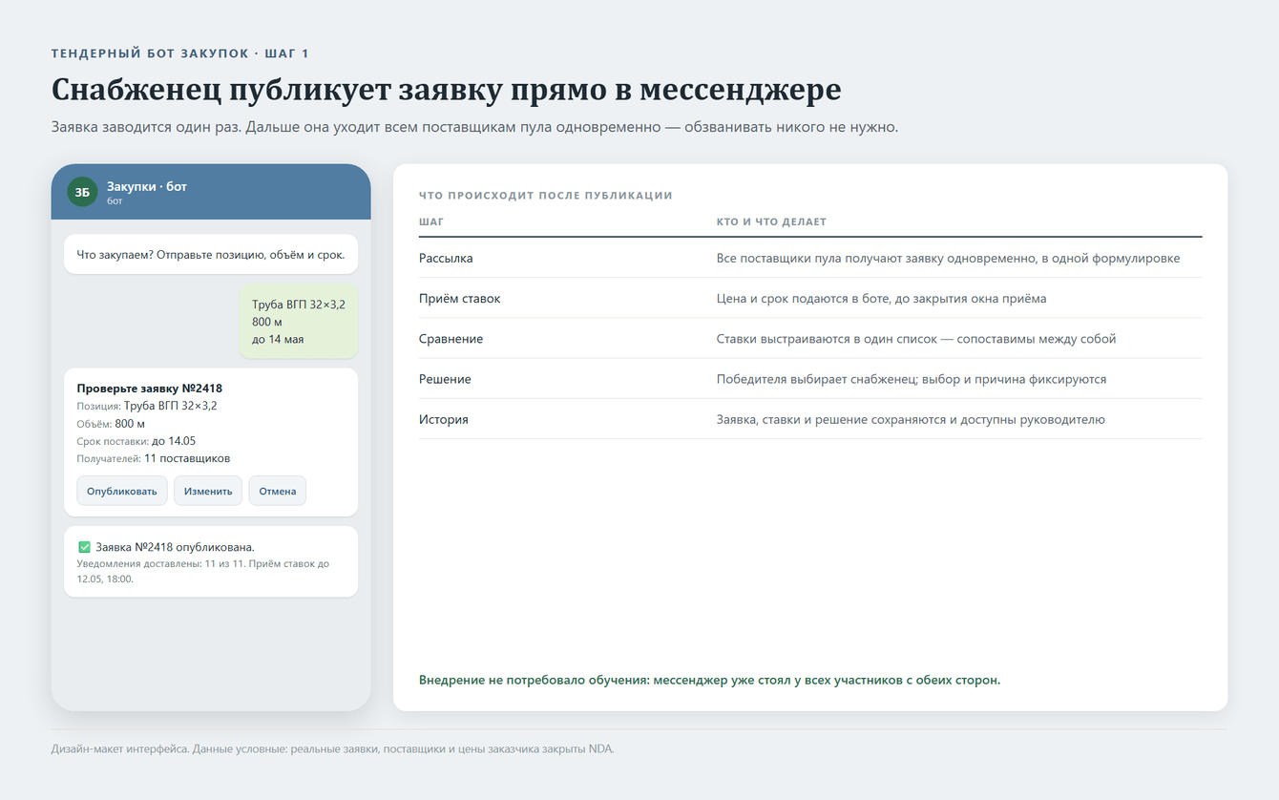
Task: Click the Опубликовать button
Action: click(122, 491)
